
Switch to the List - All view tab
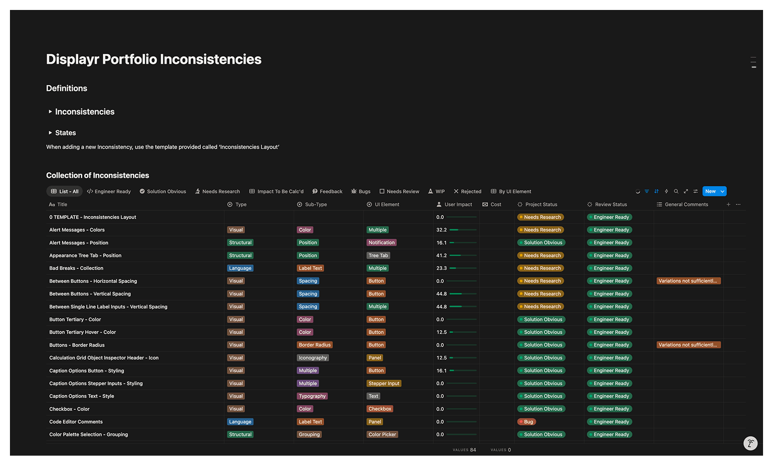(x=65, y=191)
